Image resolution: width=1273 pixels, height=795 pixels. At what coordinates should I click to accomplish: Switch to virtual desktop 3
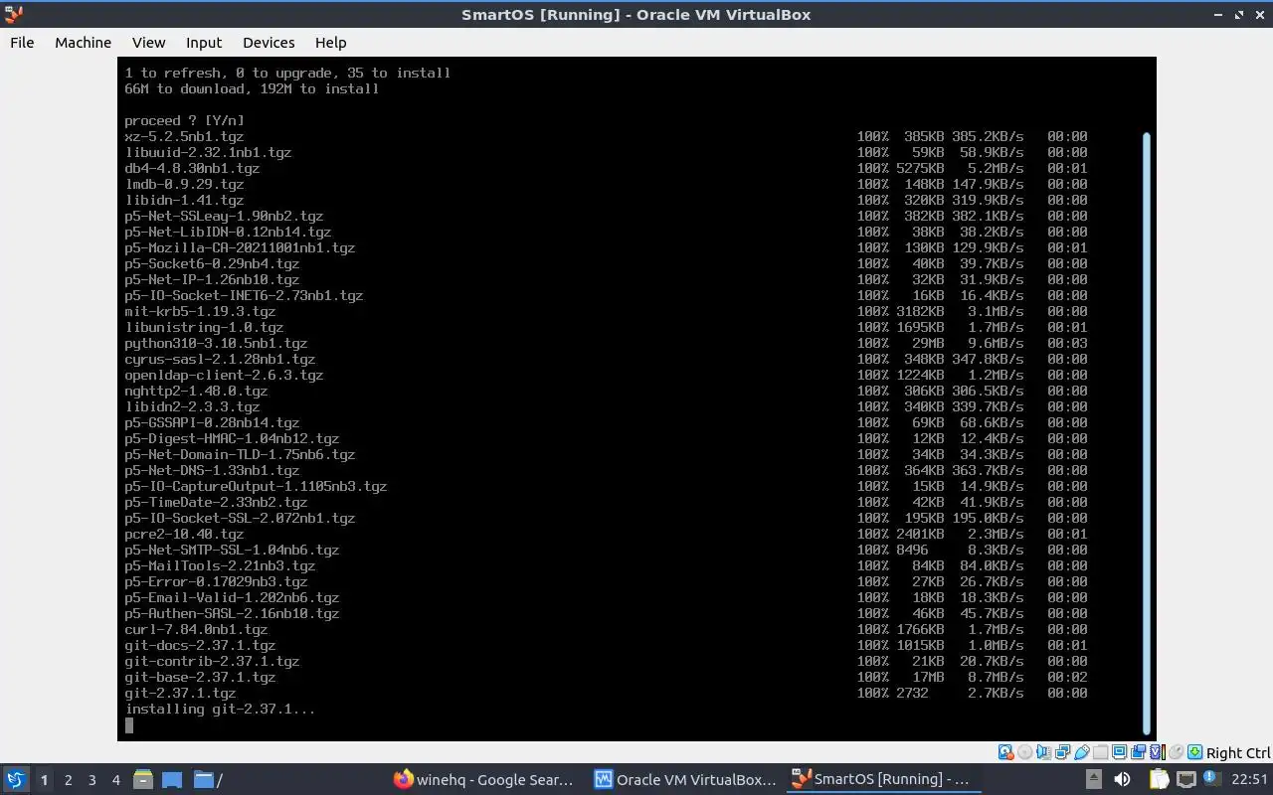(x=91, y=780)
